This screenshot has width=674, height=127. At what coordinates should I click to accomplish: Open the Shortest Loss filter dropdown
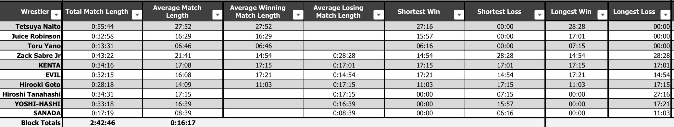click(x=540, y=15)
